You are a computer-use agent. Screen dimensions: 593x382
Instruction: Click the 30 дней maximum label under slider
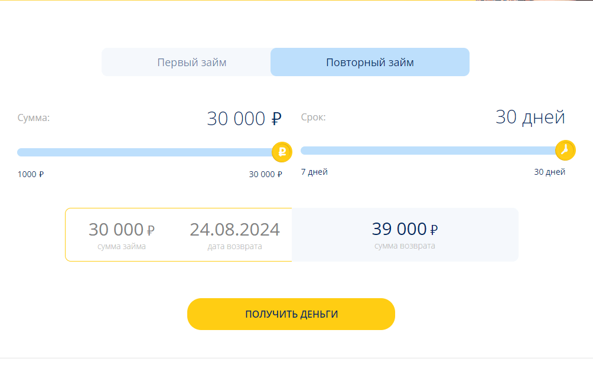(x=549, y=172)
